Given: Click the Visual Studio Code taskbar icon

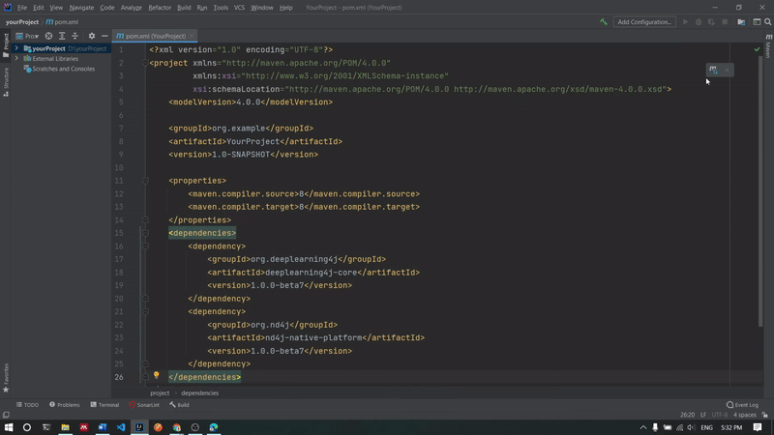Looking at the screenshot, I should coord(121,427).
